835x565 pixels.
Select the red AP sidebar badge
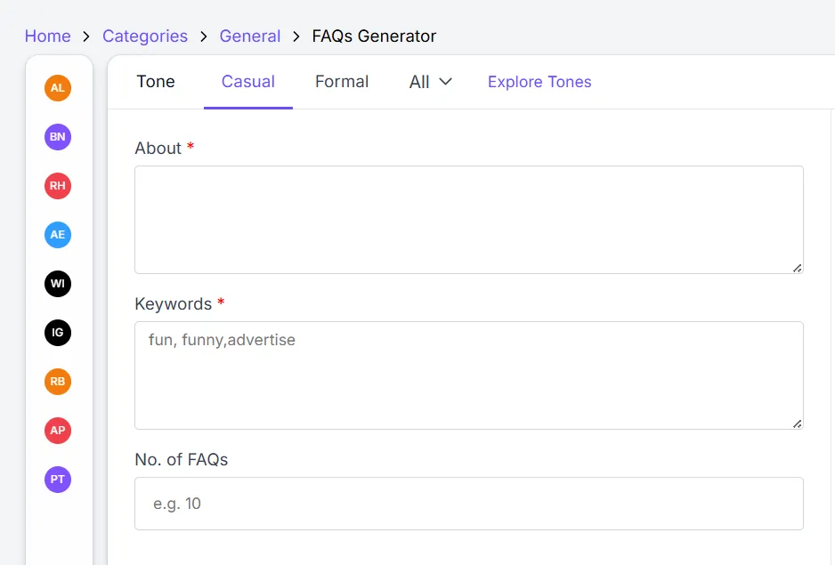point(58,431)
